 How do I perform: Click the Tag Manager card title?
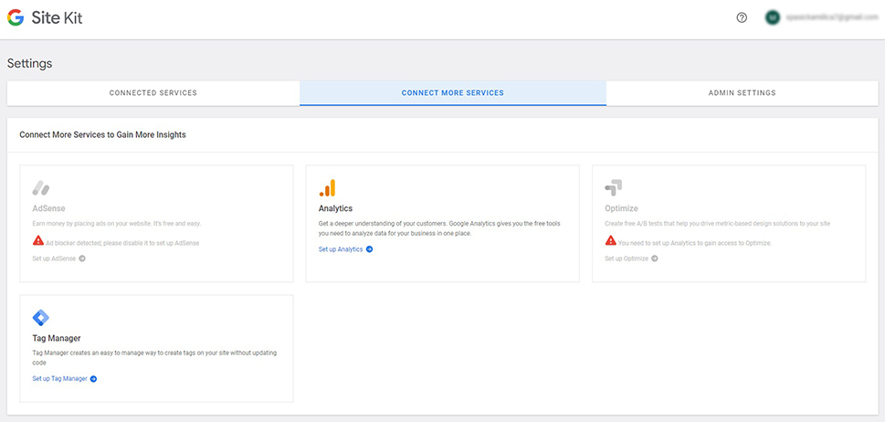click(57, 339)
